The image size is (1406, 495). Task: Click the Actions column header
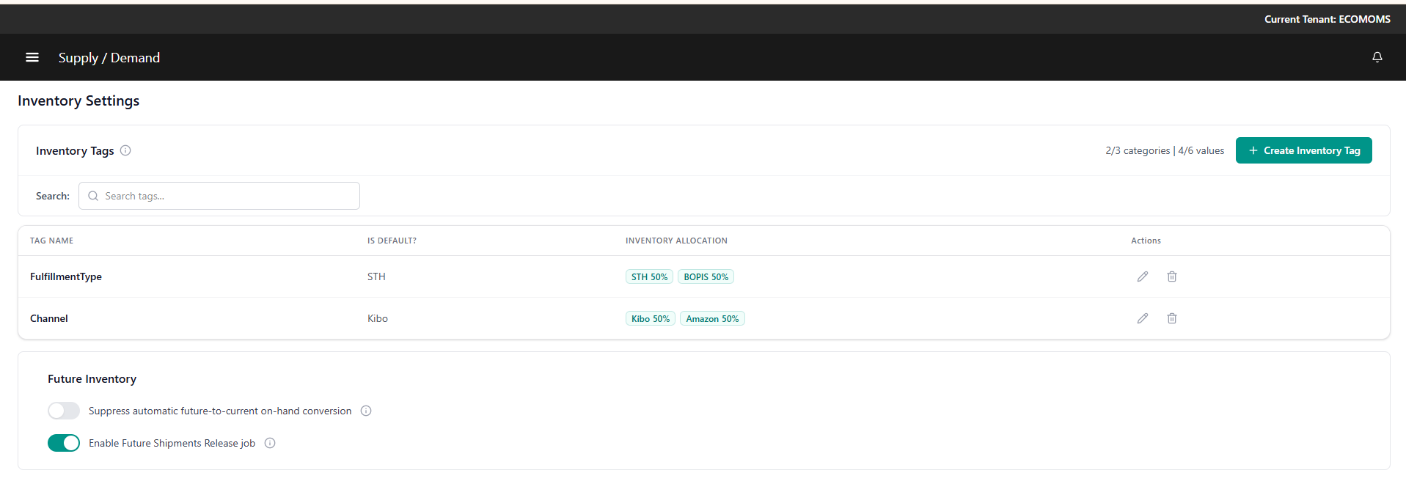click(1146, 241)
